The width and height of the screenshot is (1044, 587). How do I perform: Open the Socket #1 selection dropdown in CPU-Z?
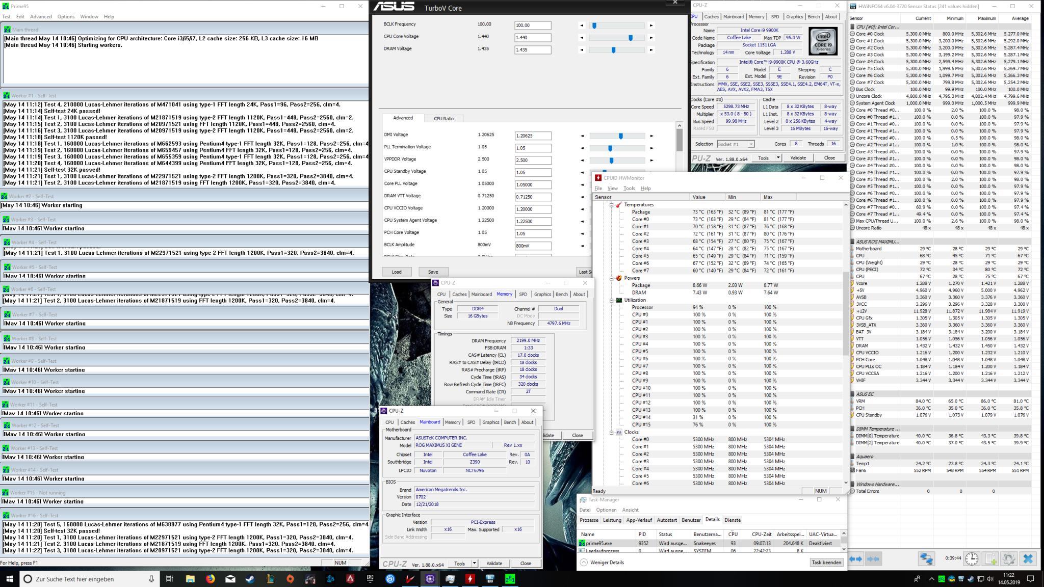click(735, 144)
